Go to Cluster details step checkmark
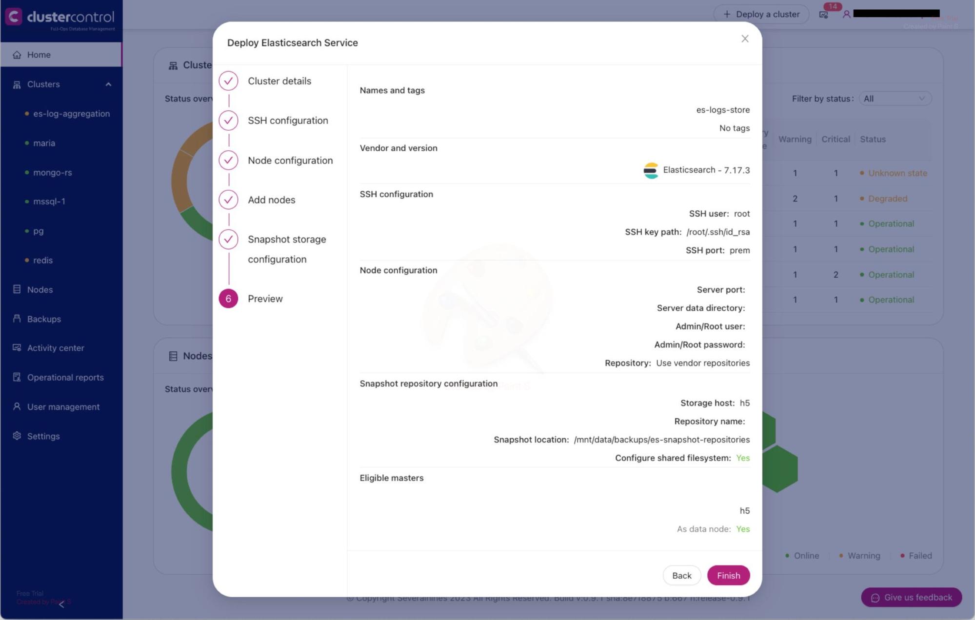Screen dimensions: 975x620 pyautogui.click(x=228, y=81)
